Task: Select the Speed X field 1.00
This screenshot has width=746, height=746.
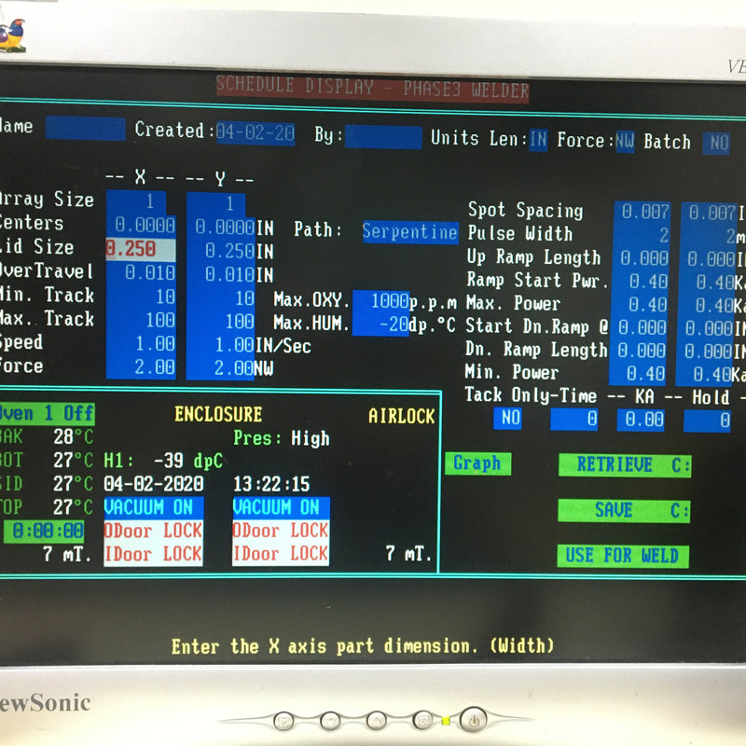Action: tap(142, 344)
